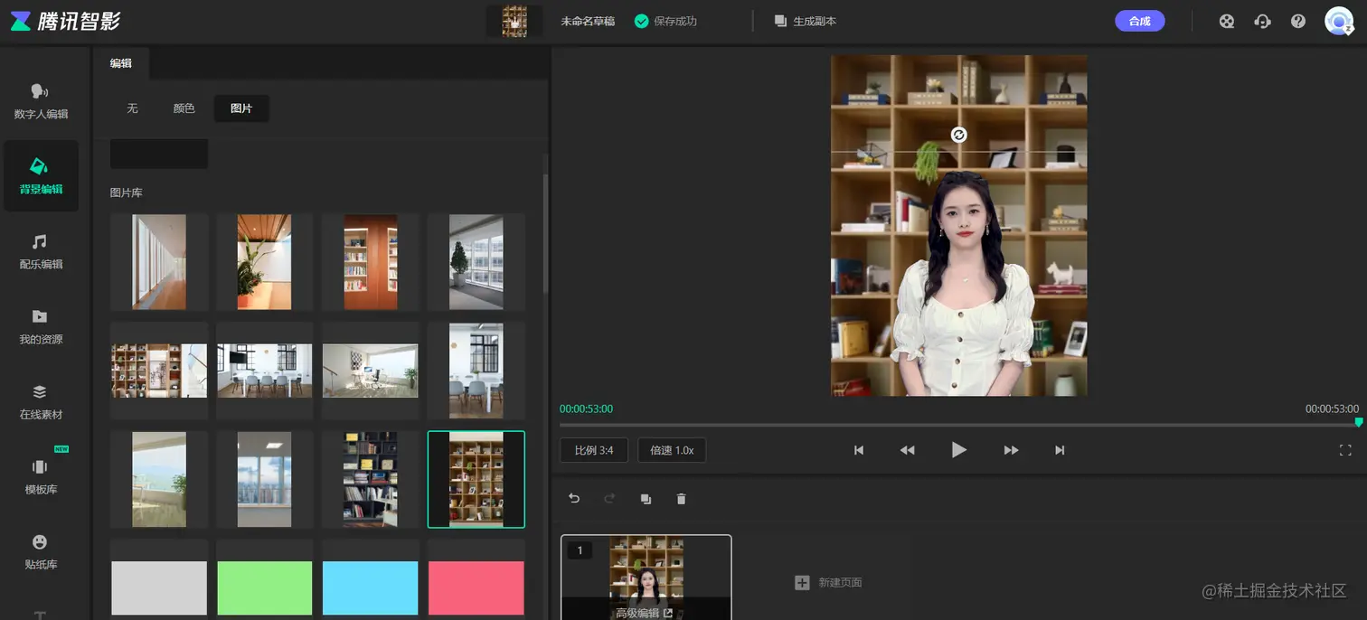Click 生成副本 to duplicate the draft
The height and width of the screenshot is (620, 1367).
click(x=806, y=21)
